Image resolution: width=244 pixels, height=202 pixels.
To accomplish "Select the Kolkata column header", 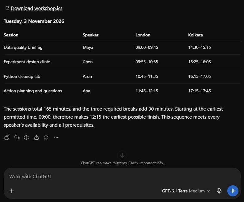I will 196,35.
